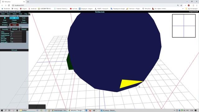199x112 pixels.
Task: Open the Edge icon on the taskbar
Action: point(86,110)
